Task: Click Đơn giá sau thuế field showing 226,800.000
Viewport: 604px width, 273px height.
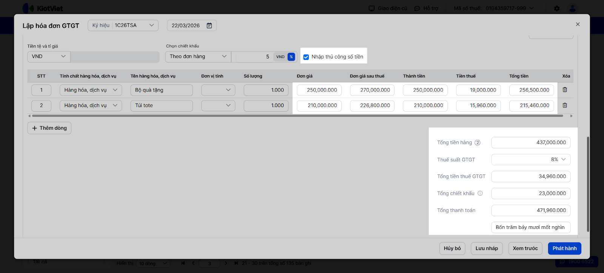Action: (x=372, y=106)
